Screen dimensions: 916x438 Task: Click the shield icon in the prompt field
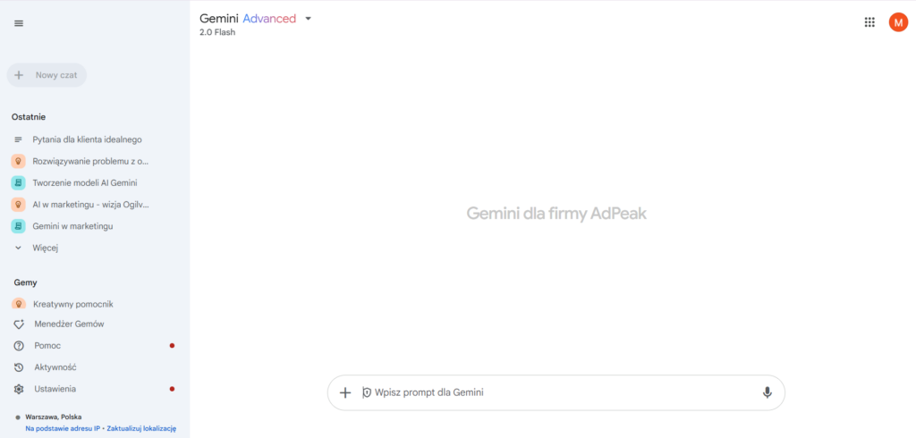(367, 392)
